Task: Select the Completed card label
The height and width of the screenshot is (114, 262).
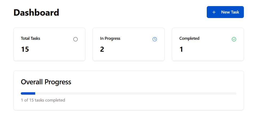Action: click(x=189, y=38)
